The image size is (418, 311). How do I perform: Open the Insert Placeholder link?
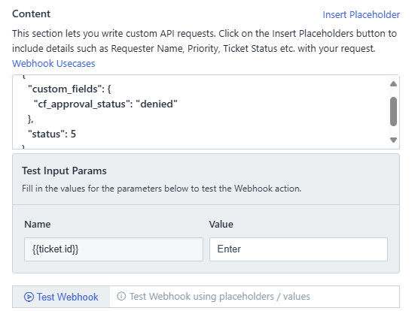[362, 14]
